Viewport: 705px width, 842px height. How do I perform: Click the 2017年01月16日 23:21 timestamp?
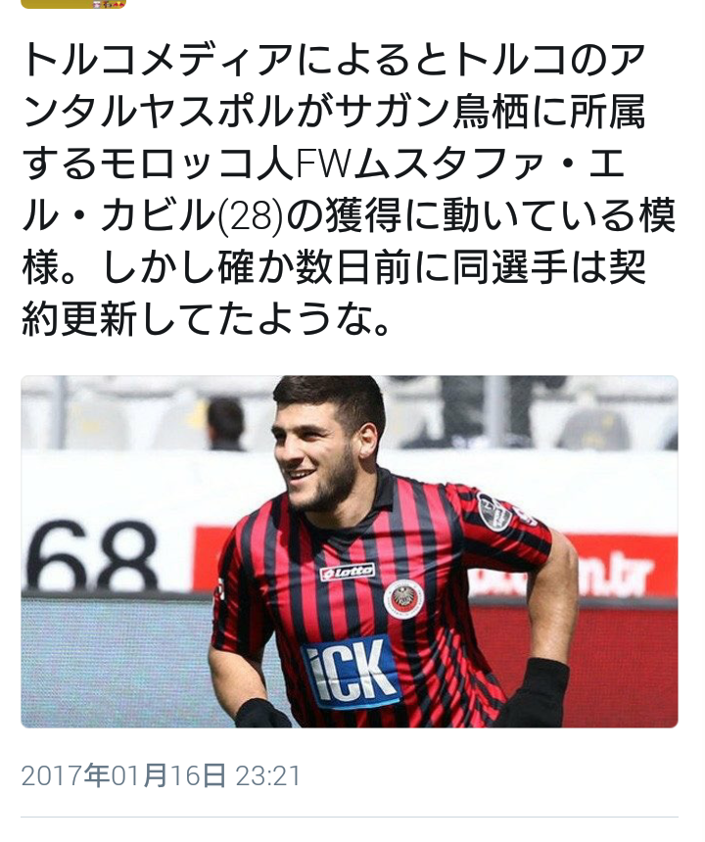pyautogui.click(x=162, y=776)
